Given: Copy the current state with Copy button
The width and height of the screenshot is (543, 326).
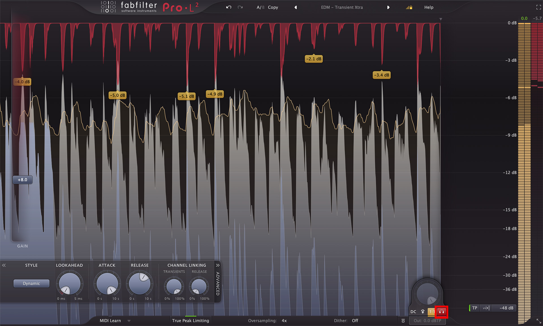Looking at the screenshot, I should pos(273,7).
